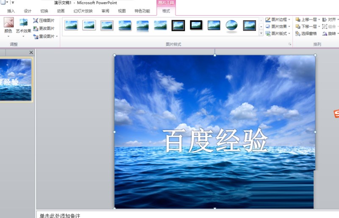Switch to 视图 View tab
339x218 pixels.
pos(122,11)
